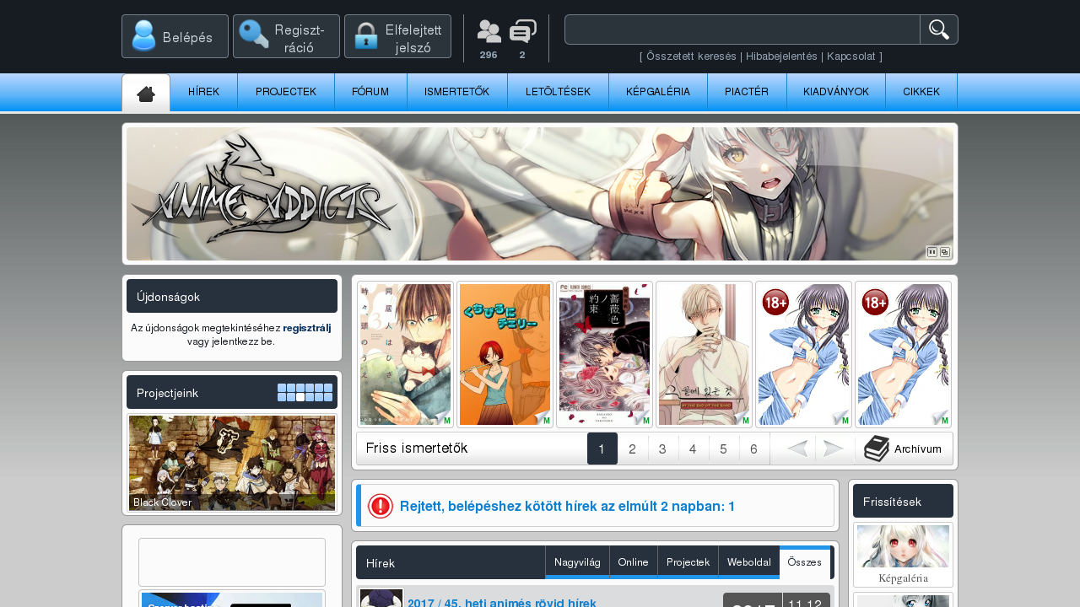Switch news filter to Weboldal tab

[749, 561]
